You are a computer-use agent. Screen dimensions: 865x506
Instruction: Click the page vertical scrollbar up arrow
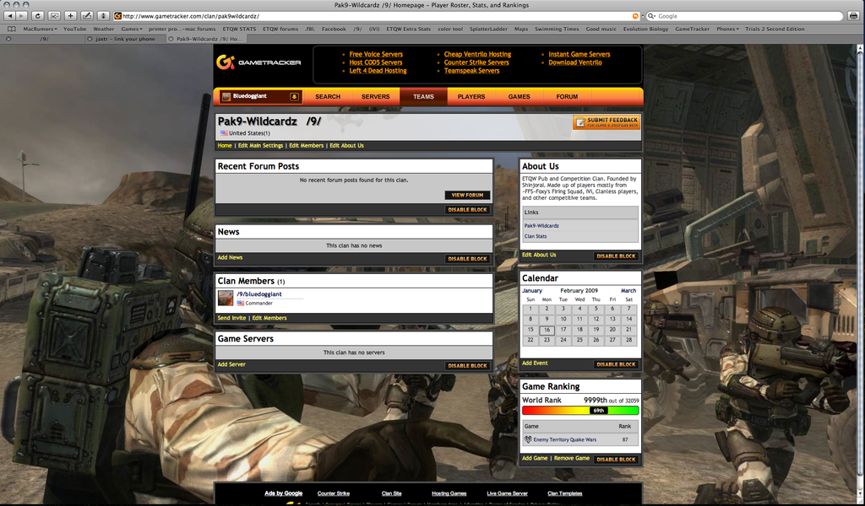[861, 50]
